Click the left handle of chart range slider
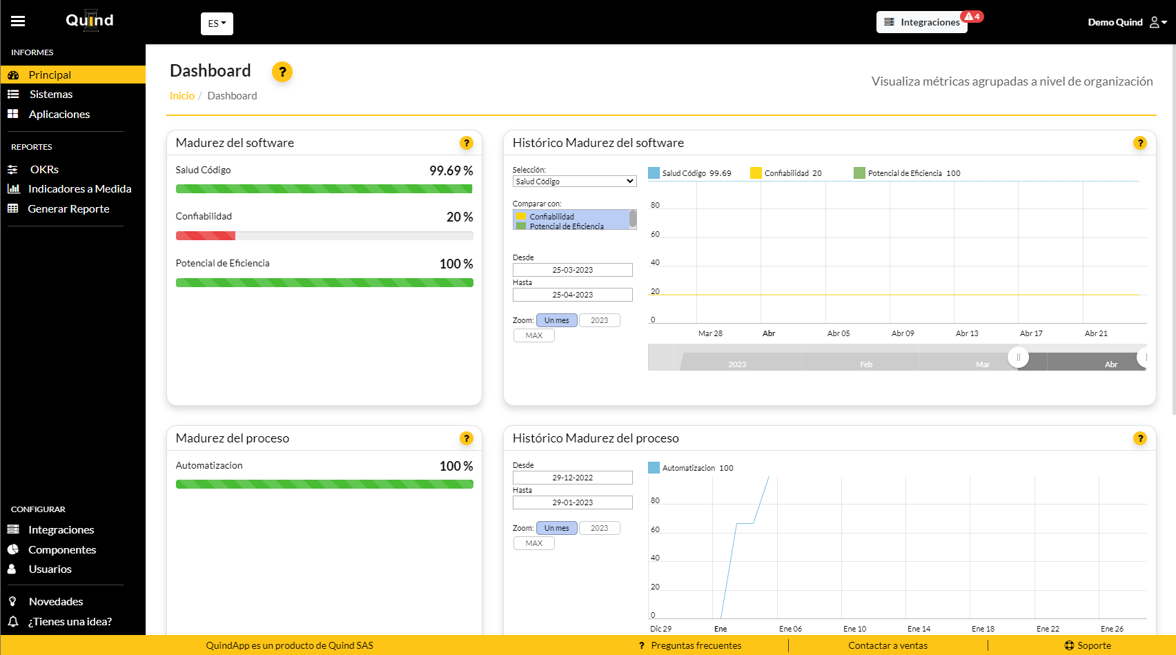1176x655 pixels. pyautogui.click(x=1018, y=358)
